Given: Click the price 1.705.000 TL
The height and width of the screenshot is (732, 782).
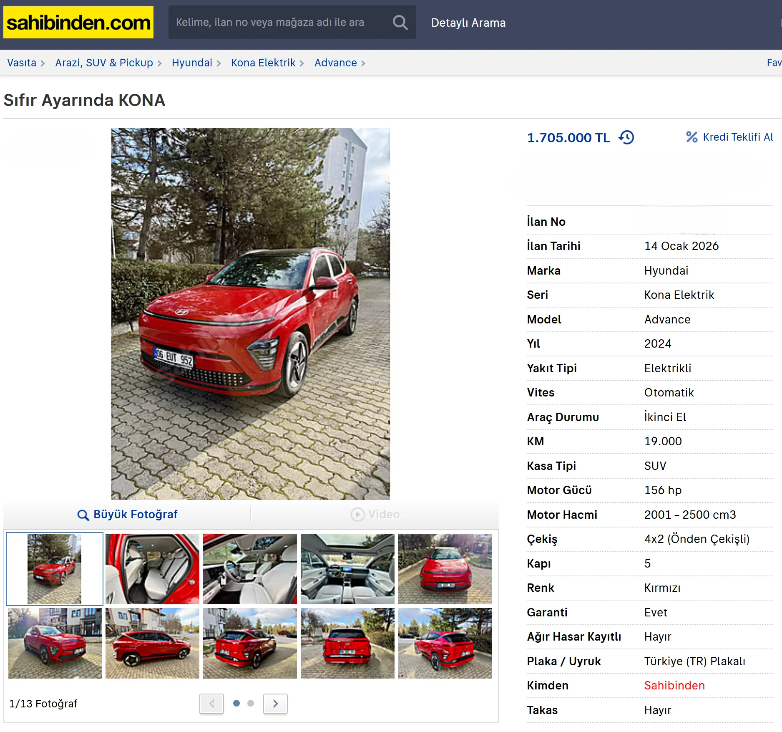Looking at the screenshot, I should click(x=568, y=138).
